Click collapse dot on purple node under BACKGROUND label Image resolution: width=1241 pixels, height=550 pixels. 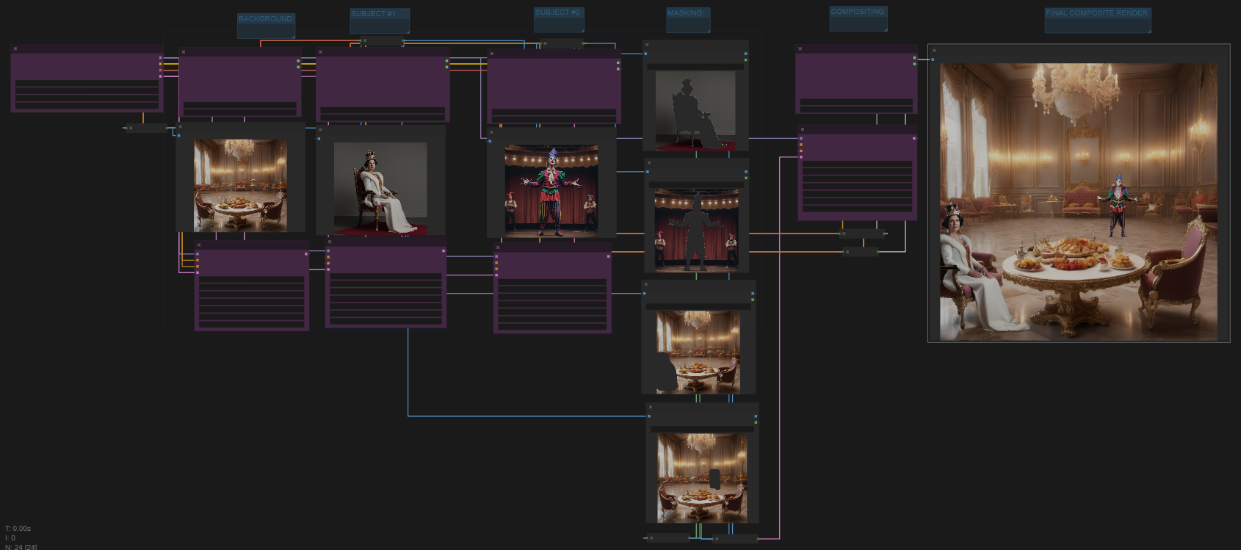point(183,52)
